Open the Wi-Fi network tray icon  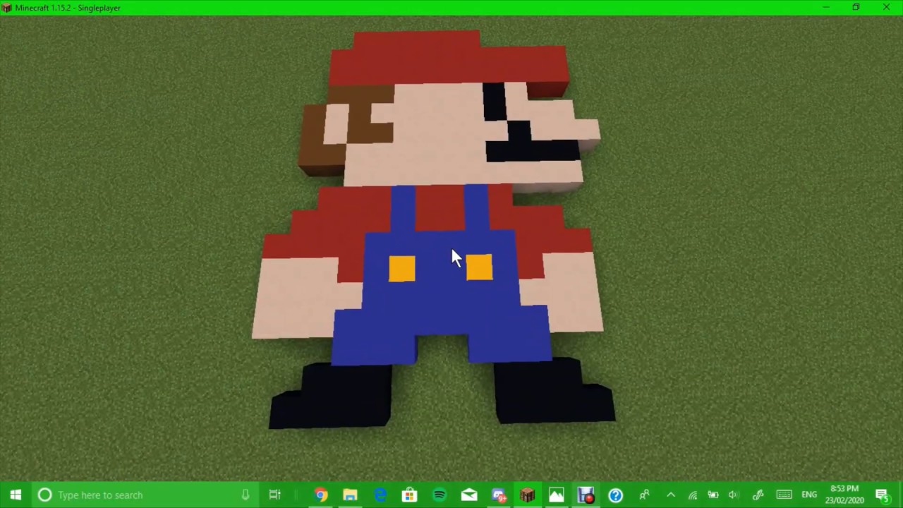(x=693, y=495)
